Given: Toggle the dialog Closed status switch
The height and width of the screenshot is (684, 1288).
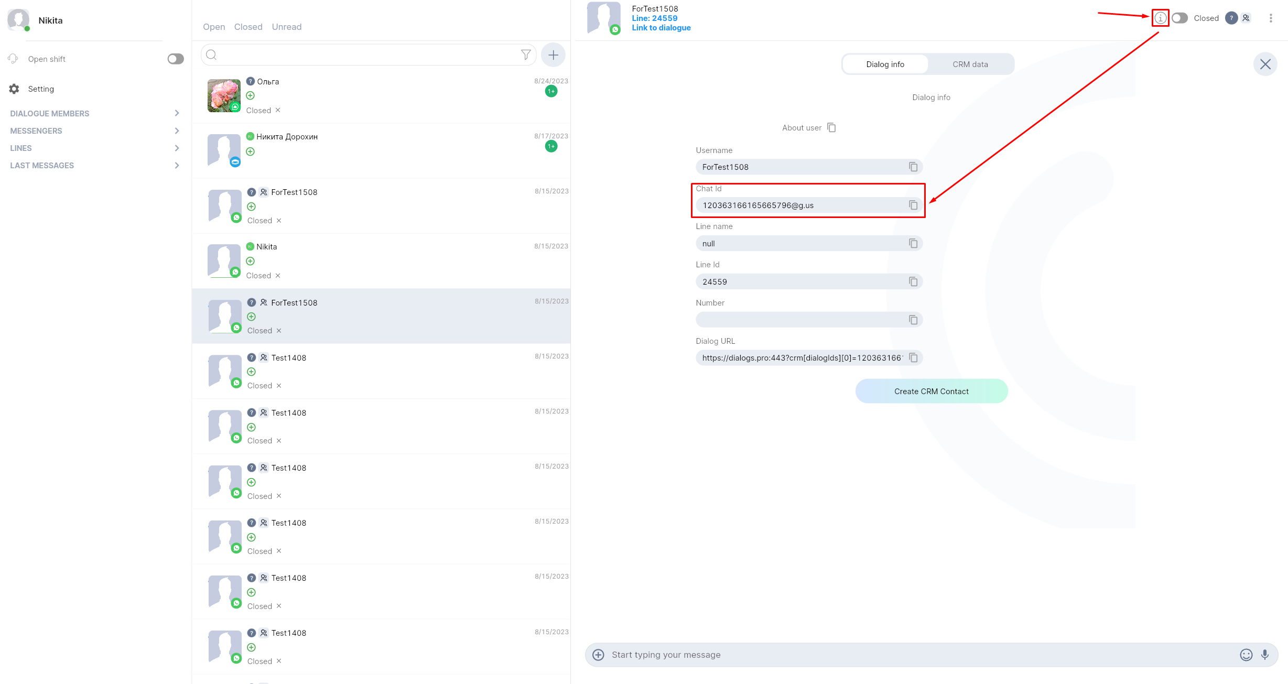Looking at the screenshot, I should pos(1179,18).
